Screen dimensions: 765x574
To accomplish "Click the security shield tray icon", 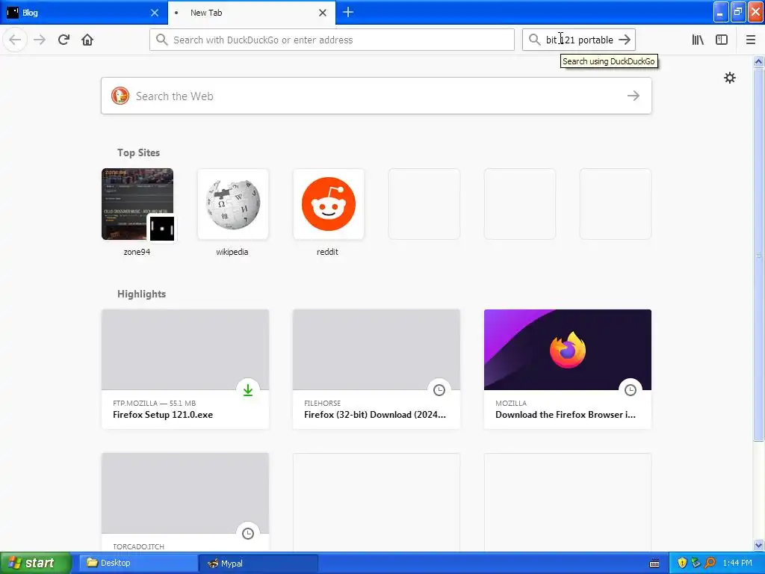I will pyautogui.click(x=682, y=563).
